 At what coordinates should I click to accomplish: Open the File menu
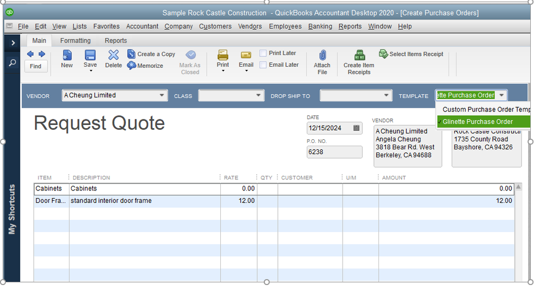23,26
